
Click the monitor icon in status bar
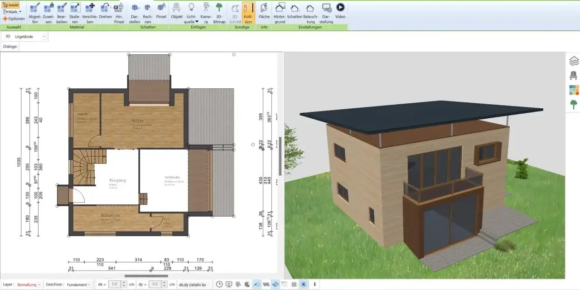[229, 285]
